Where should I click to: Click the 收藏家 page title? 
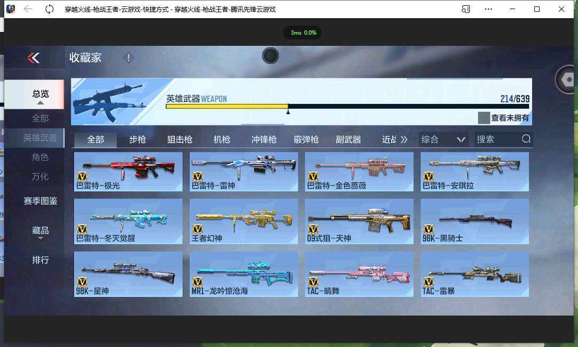(85, 58)
